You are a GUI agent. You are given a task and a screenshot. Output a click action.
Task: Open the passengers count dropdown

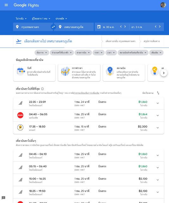(41, 19)
